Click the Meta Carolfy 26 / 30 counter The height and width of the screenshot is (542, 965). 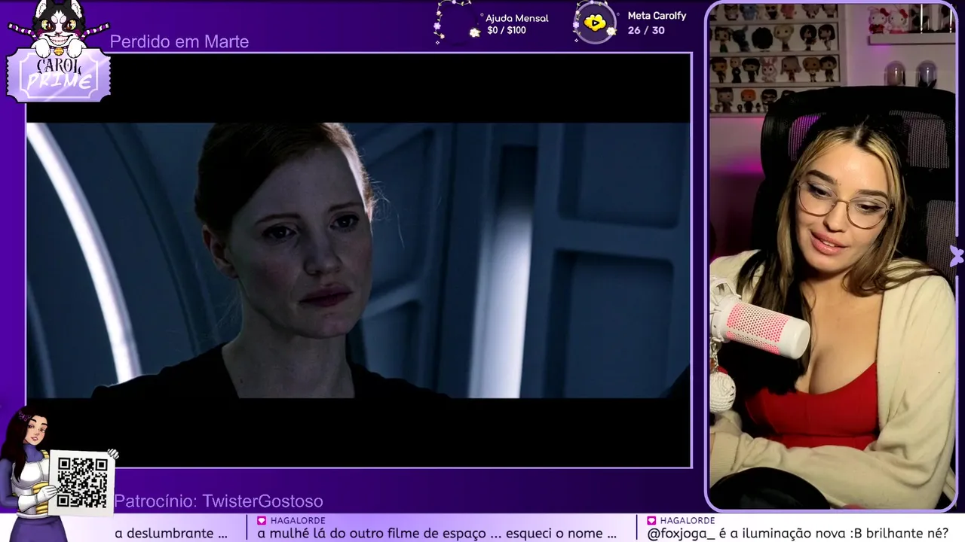[657, 23]
